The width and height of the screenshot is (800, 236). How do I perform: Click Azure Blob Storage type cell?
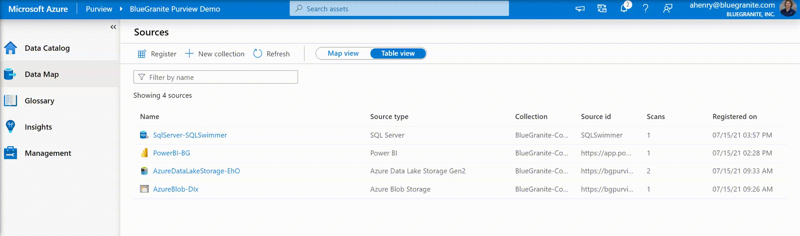[x=400, y=189]
